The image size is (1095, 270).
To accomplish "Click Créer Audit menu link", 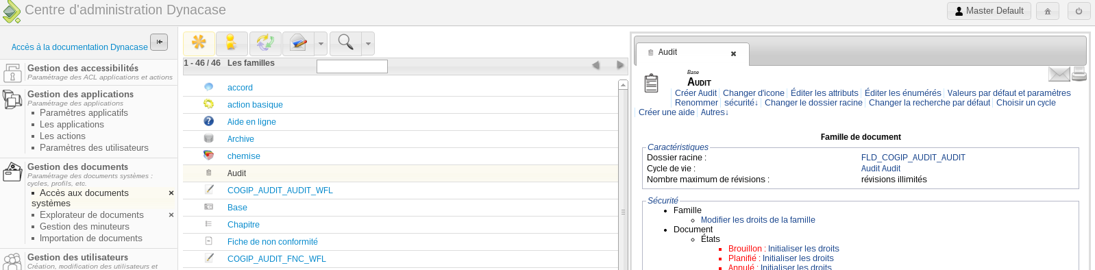I will 696,93.
